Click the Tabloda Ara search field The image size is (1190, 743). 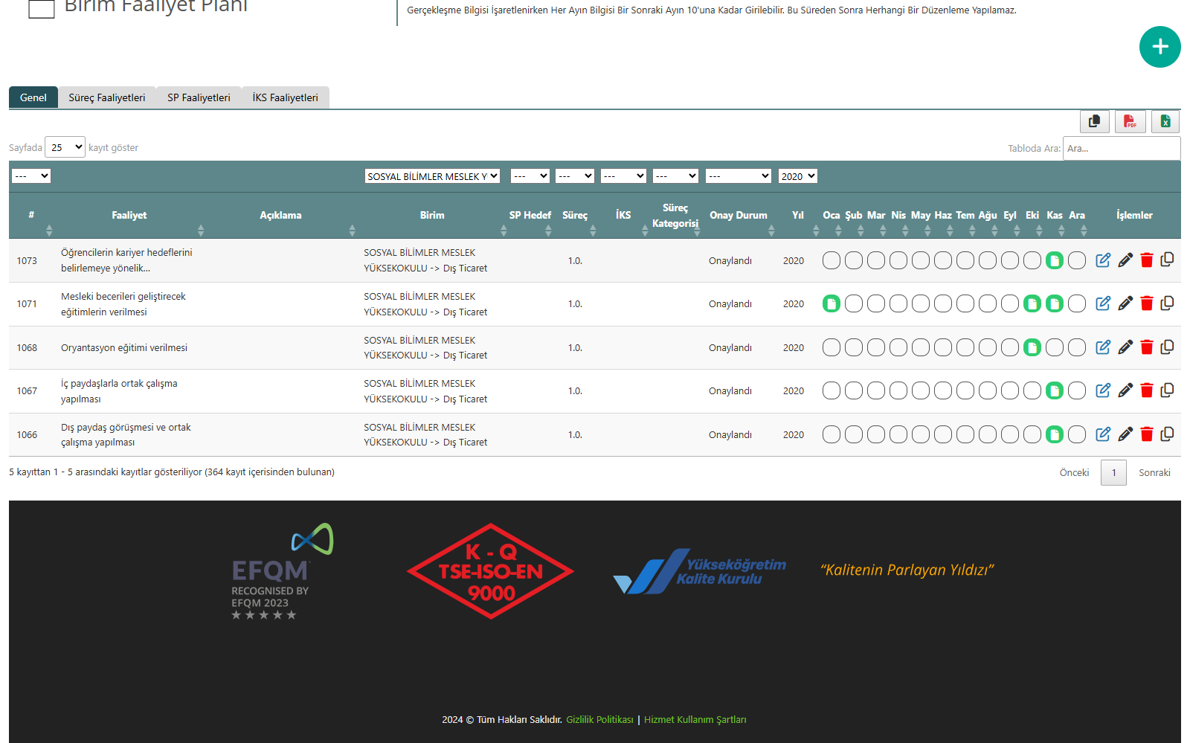(x=1121, y=148)
